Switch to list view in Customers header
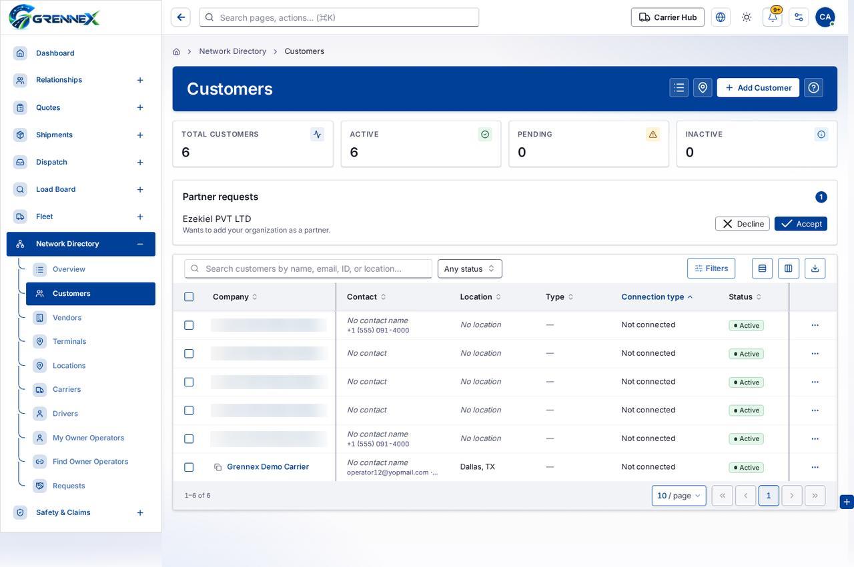The image size is (854, 567). [x=679, y=88]
